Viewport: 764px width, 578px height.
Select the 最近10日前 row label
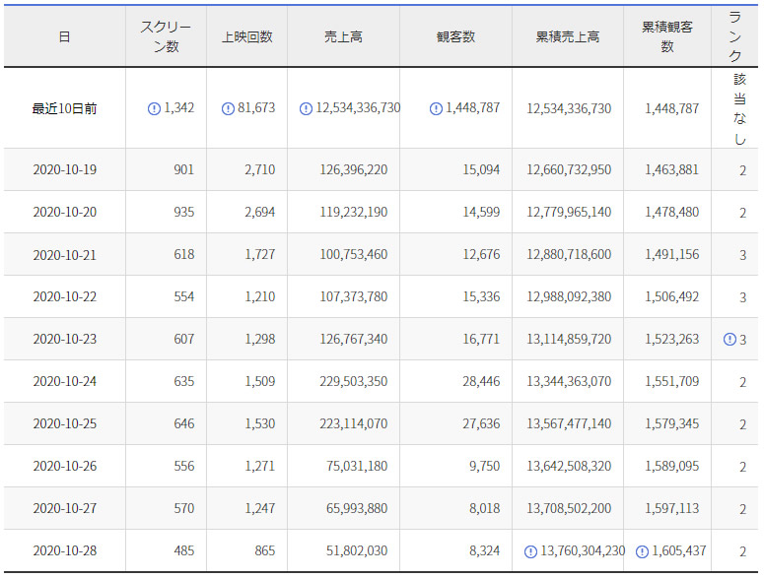(65, 109)
